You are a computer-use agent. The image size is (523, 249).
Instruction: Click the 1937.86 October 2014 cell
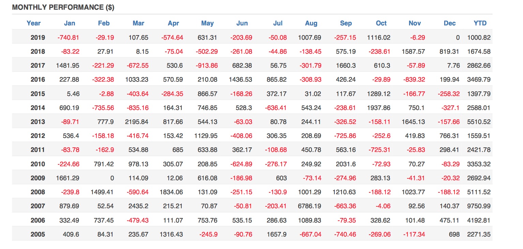[x=378, y=108]
